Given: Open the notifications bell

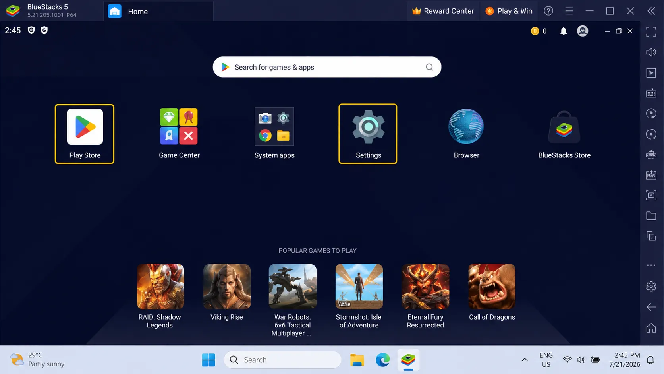Looking at the screenshot, I should [563, 31].
